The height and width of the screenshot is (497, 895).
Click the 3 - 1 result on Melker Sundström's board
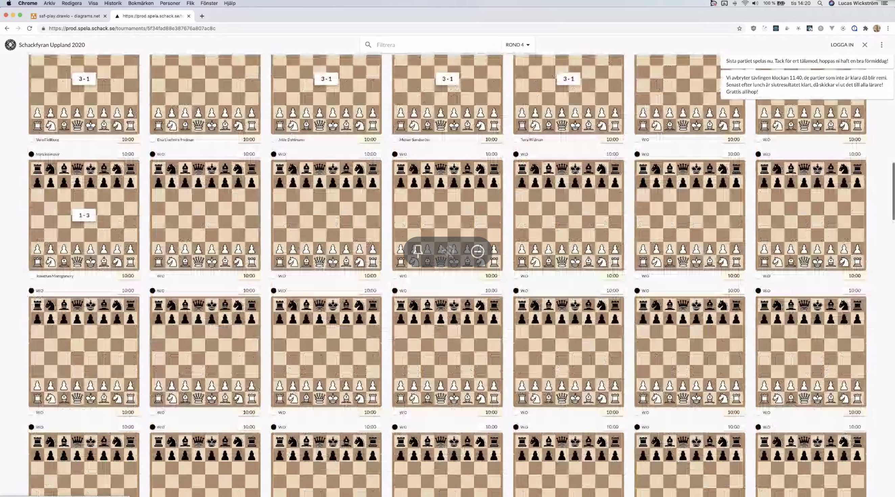coord(447,79)
